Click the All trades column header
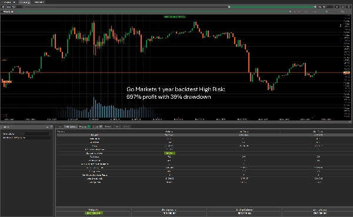The image size is (353, 217). tap(169, 131)
